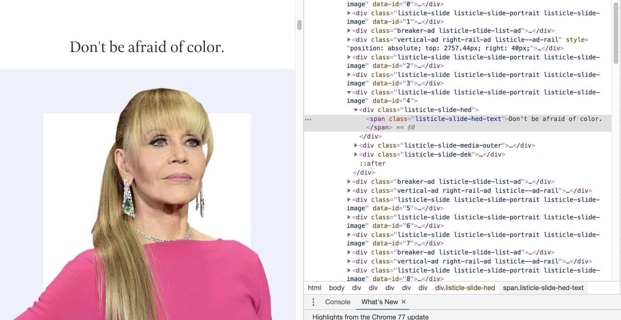Collapse the listicle-slide-hed div
This screenshot has width=621, height=320.
(x=356, y=110)
